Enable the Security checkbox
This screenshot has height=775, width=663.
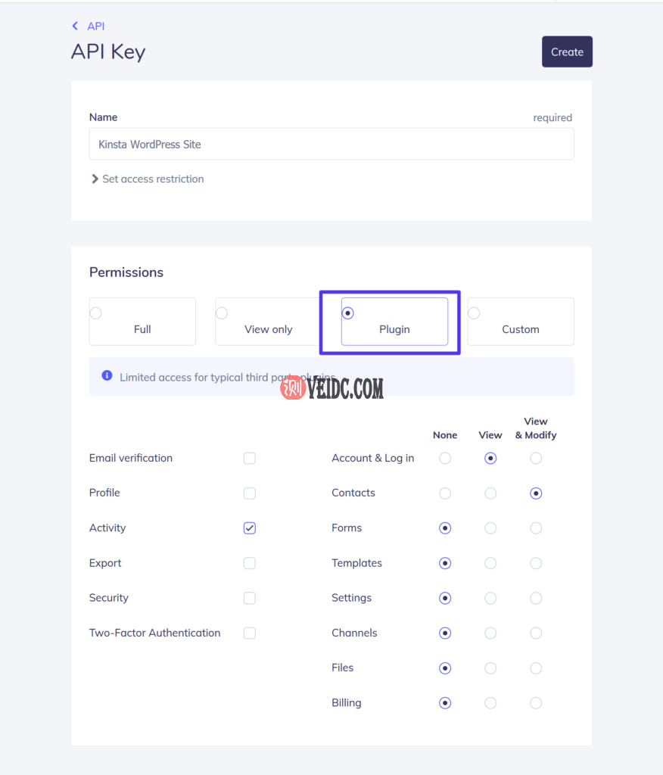tap(250, 599)
